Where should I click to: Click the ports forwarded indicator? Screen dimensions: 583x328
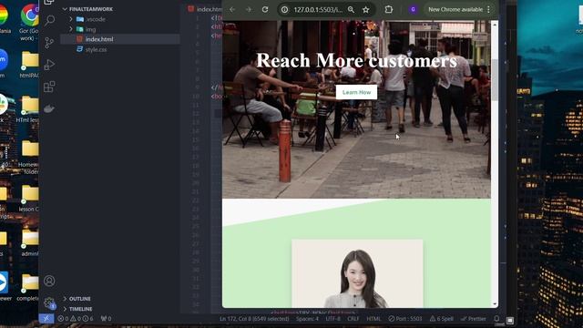106,319
